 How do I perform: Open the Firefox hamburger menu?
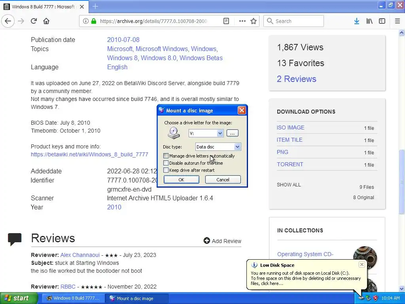[x=397, y=21]
